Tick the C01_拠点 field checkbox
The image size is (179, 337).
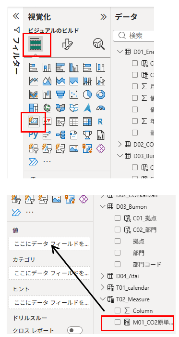[118, 218]
